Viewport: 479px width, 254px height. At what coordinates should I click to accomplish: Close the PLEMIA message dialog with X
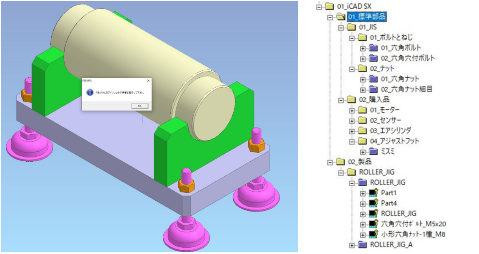148,81
